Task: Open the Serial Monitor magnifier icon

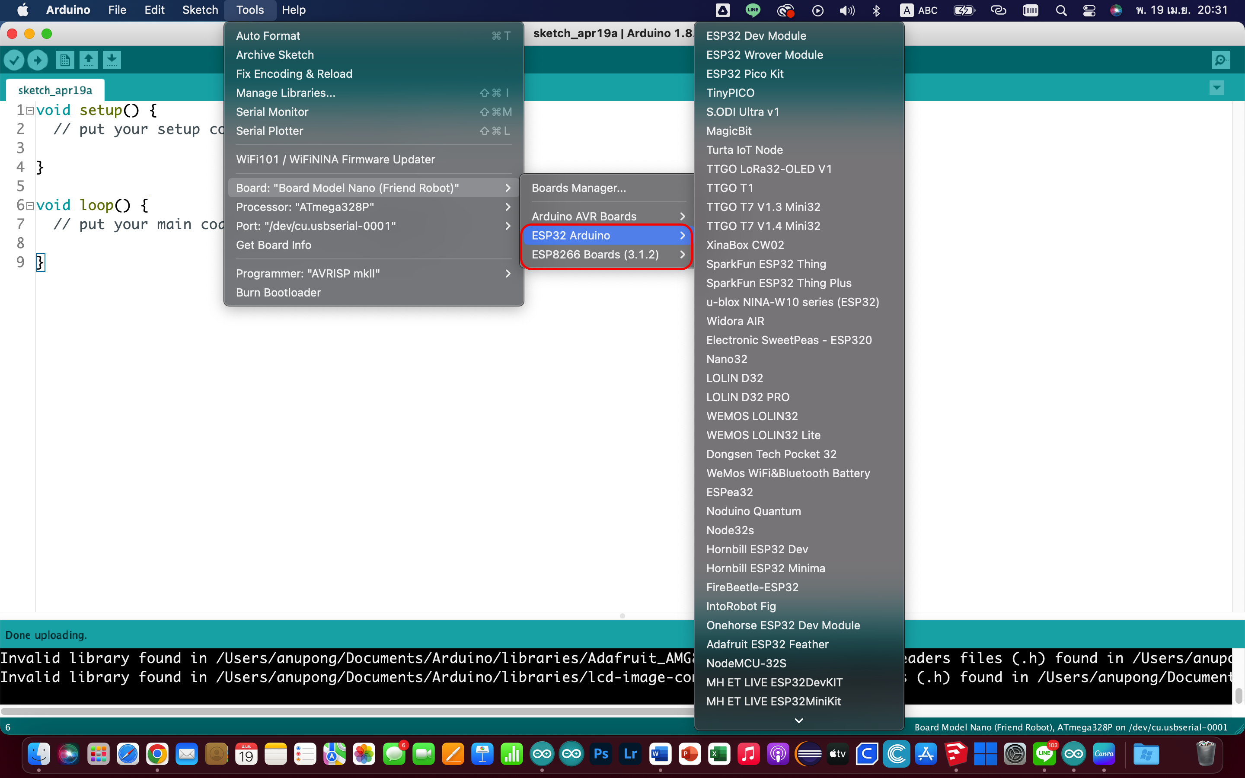Action: (x=1221, y=60)
